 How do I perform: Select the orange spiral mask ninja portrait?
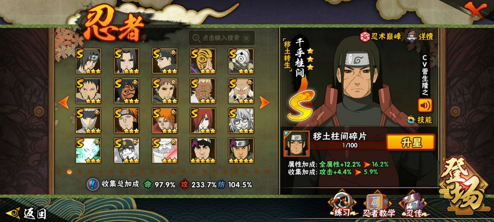[203, 61]
